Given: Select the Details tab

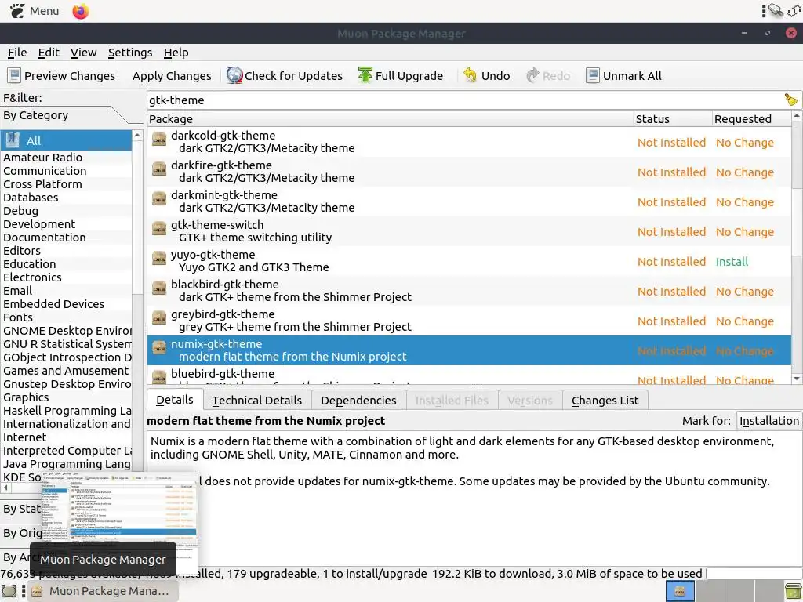Looking at the screenshot, I should (175, 400).
